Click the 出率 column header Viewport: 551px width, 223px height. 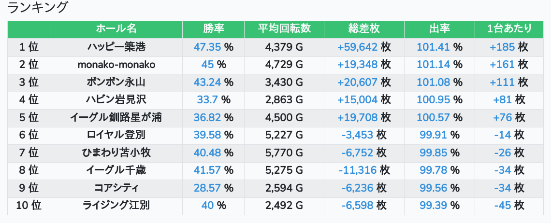pos(439,29)
